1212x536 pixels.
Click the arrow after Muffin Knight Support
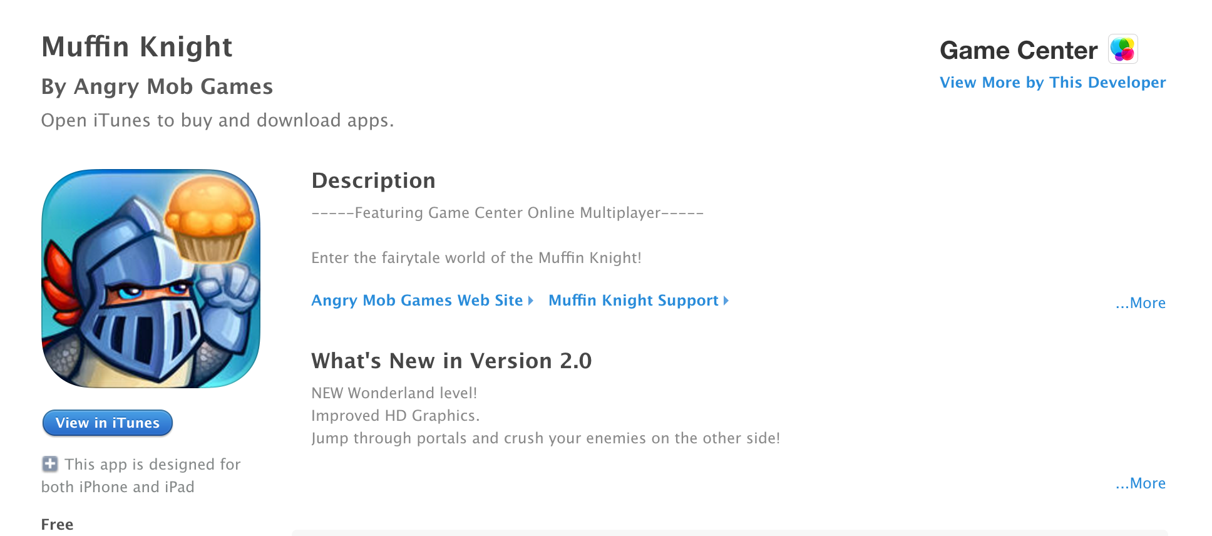726,301
